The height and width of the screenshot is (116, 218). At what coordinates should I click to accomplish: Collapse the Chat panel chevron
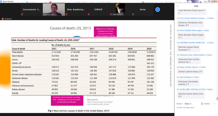[178, 6]
